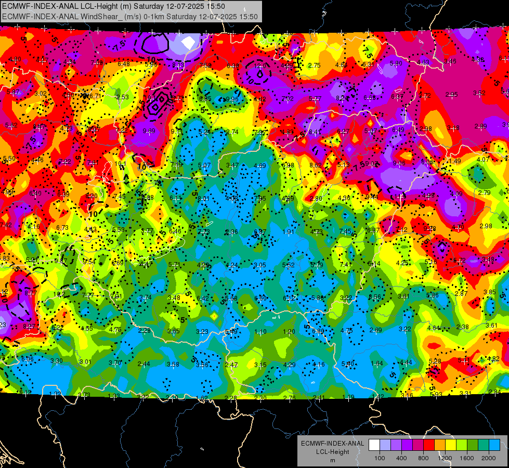The height and width of the screenshot is (468, 509).
Task: Click the 3.05 wind shear value
Action: tap(260, 265)
